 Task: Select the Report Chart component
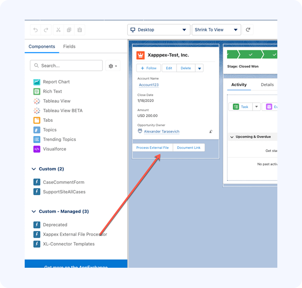[56, 82]
